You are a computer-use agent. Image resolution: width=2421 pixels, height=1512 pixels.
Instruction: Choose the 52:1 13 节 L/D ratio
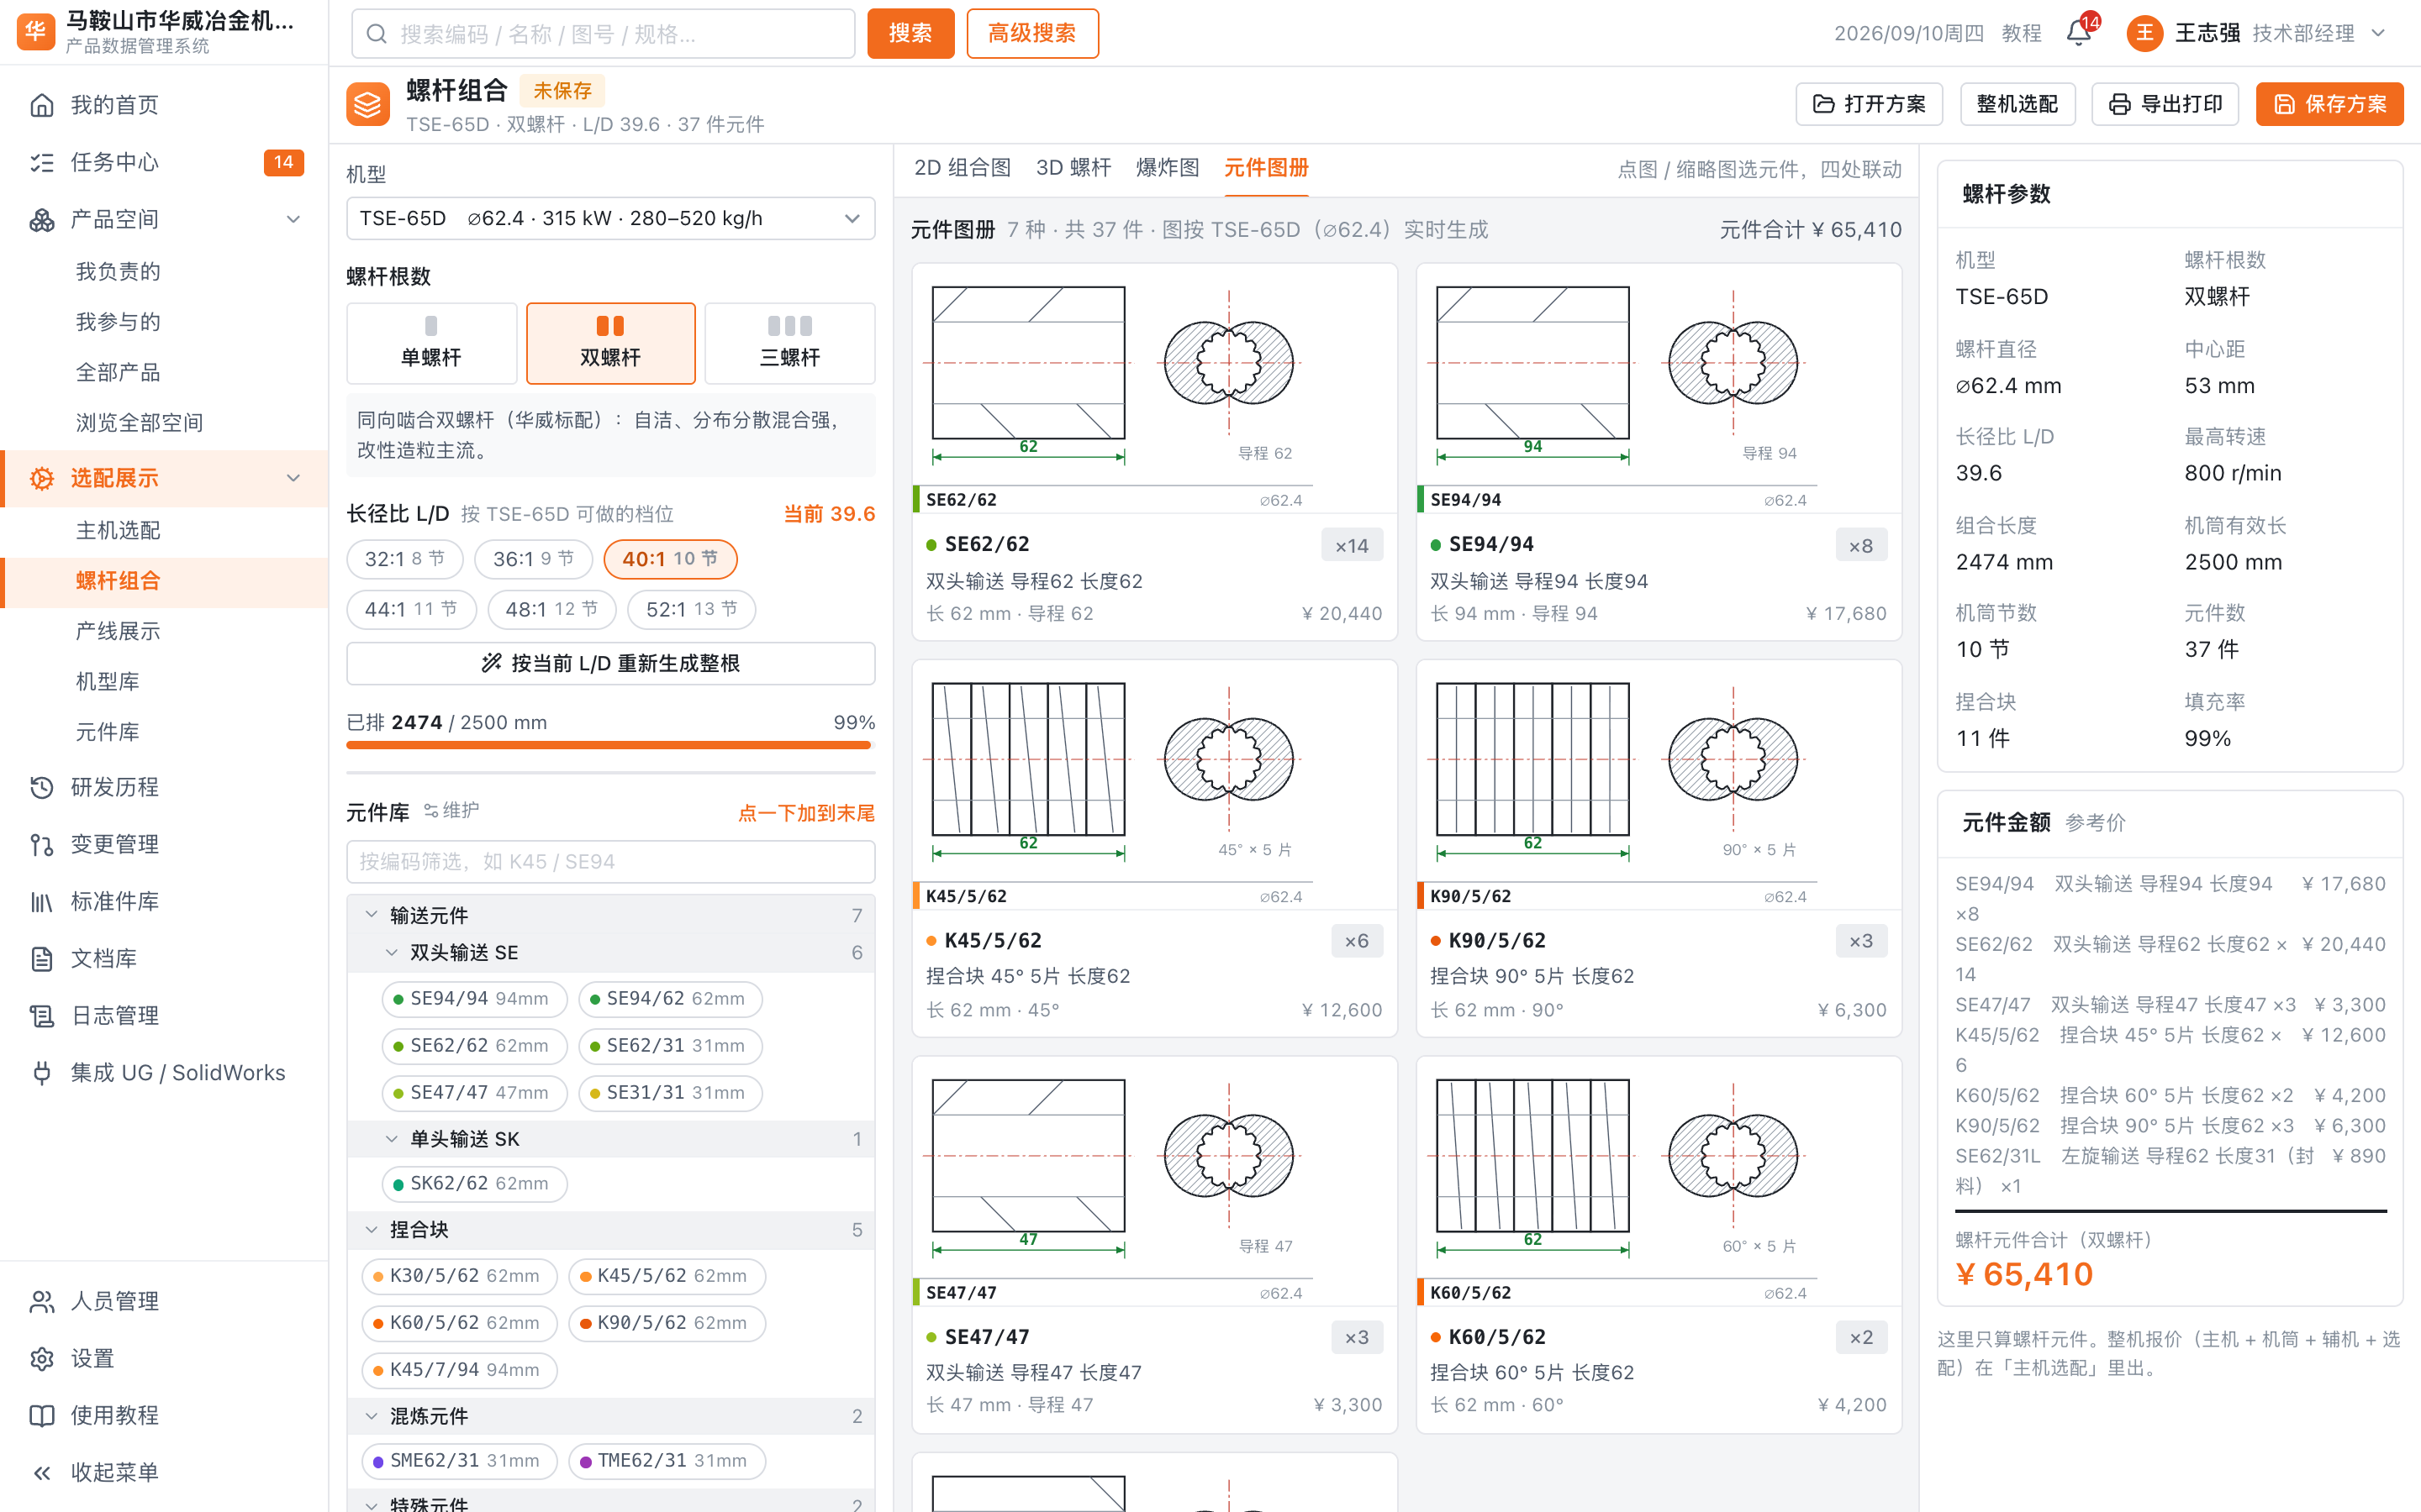[x=691, y=609]
